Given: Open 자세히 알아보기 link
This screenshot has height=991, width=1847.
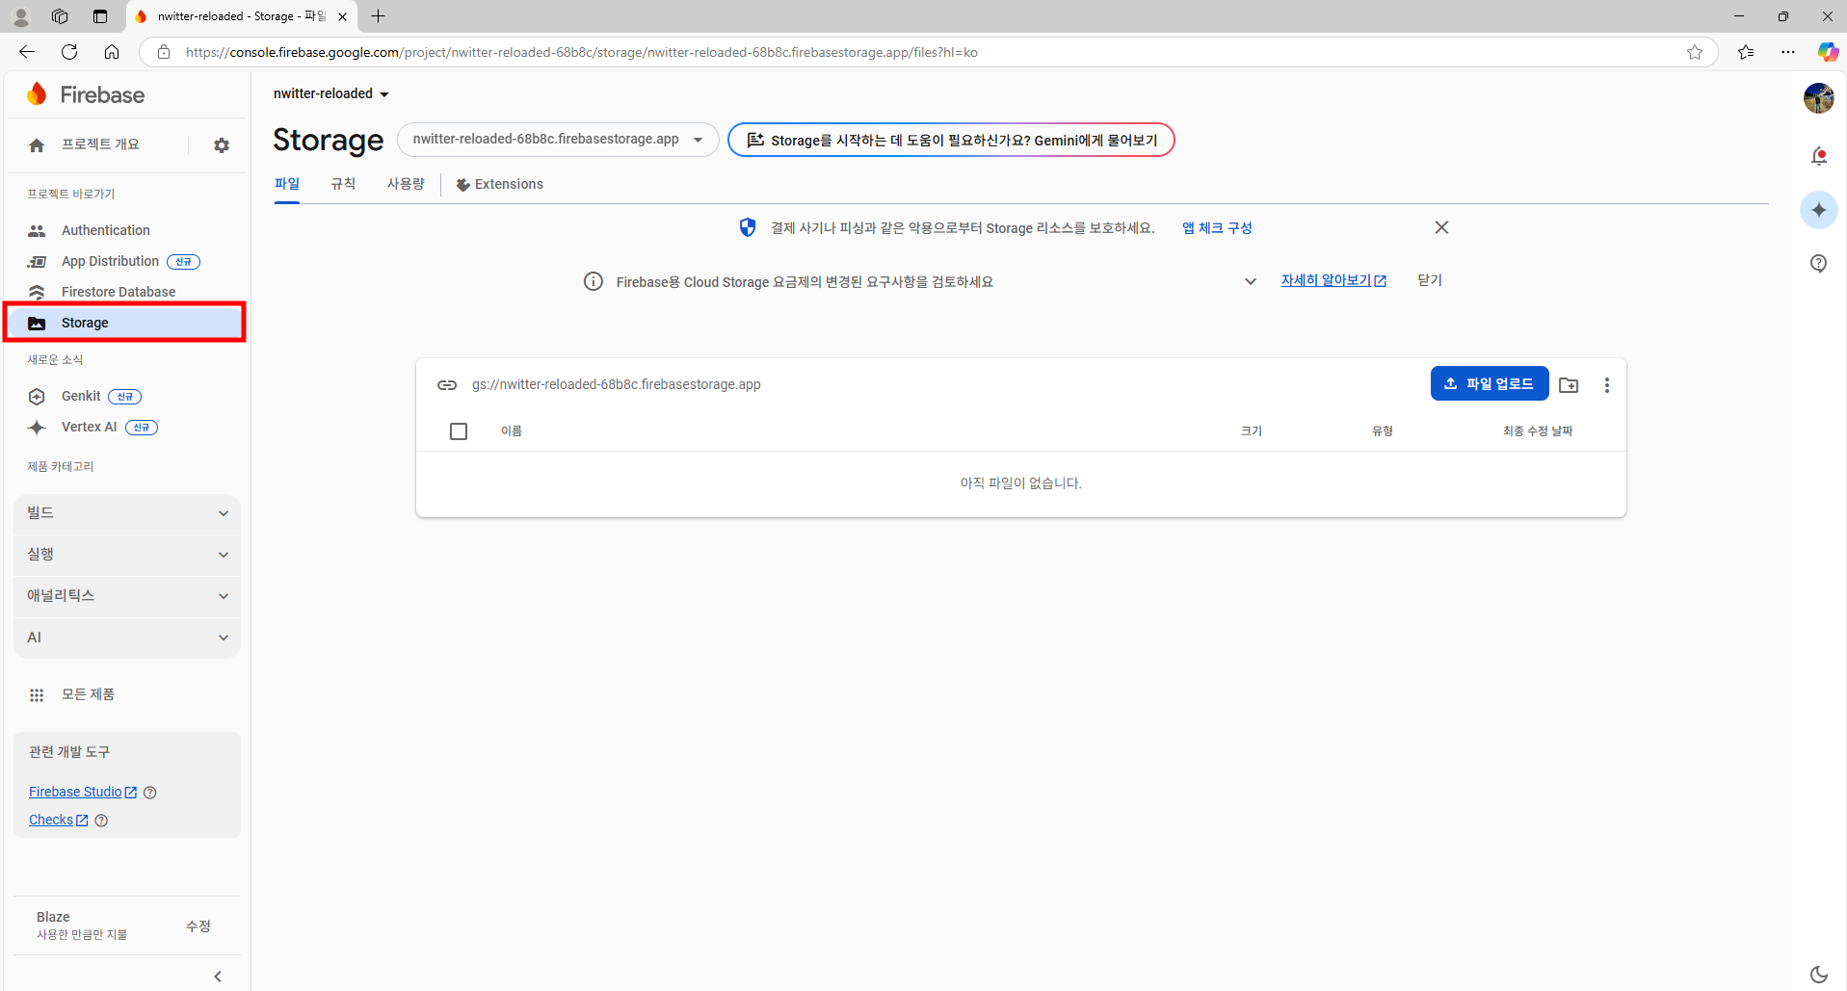Looking at the screenshot, I should point(1333,280).
